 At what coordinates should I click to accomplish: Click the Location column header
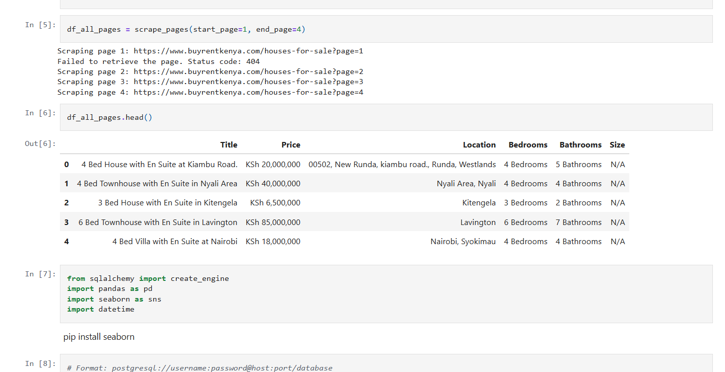[x=479, y=145]
